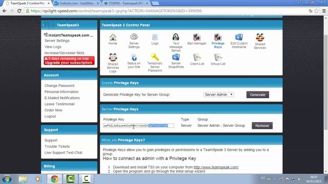Switch to the TSSDNS Teamspeak tab
The height and width of the screenshot is (184, 328).
(x=127, y=4)
